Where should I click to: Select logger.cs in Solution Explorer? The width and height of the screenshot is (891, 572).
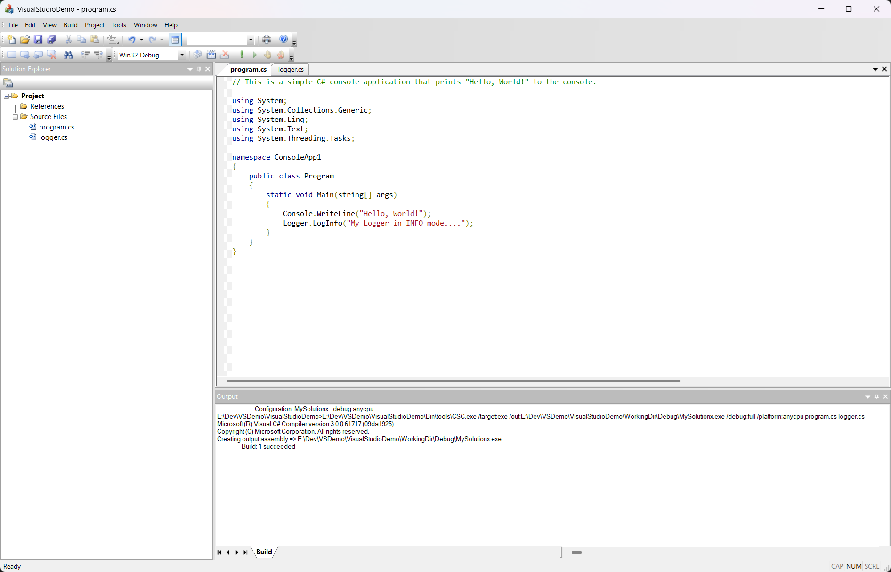(53, 137)
